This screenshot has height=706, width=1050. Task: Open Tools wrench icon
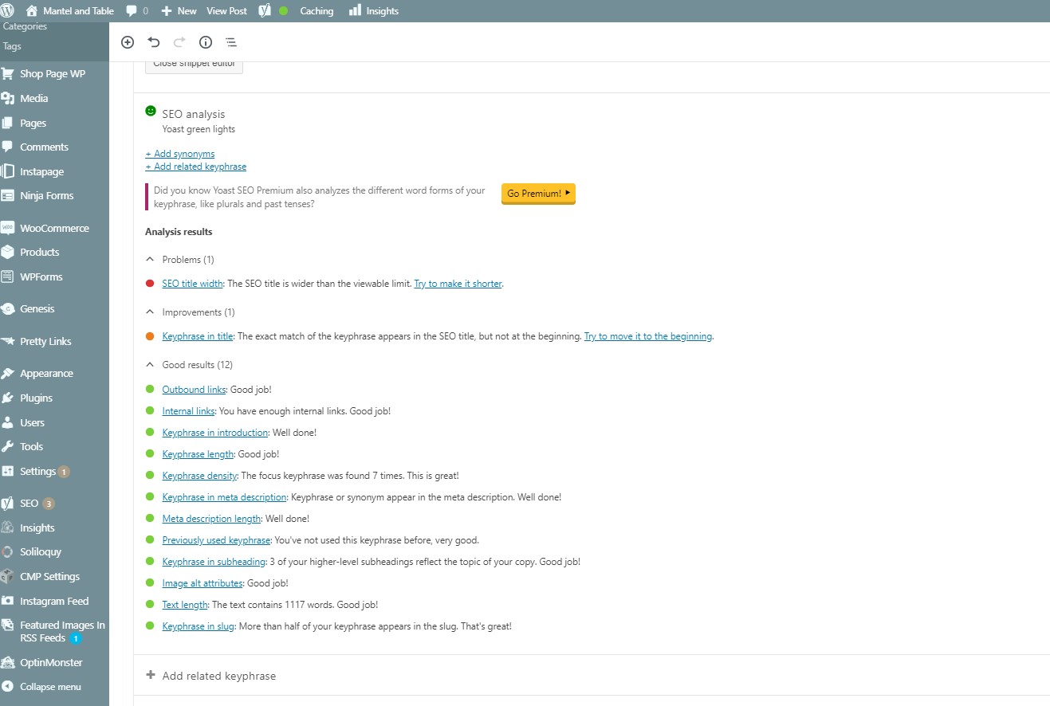(8, 446)
